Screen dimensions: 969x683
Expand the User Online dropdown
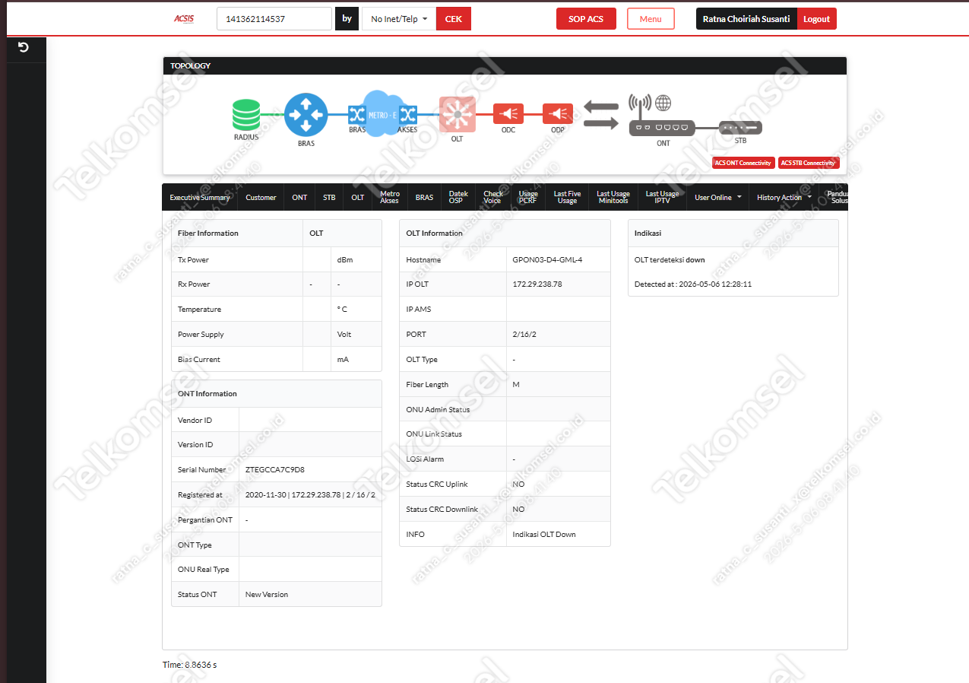pyautogui.click(x=717, y=198)
